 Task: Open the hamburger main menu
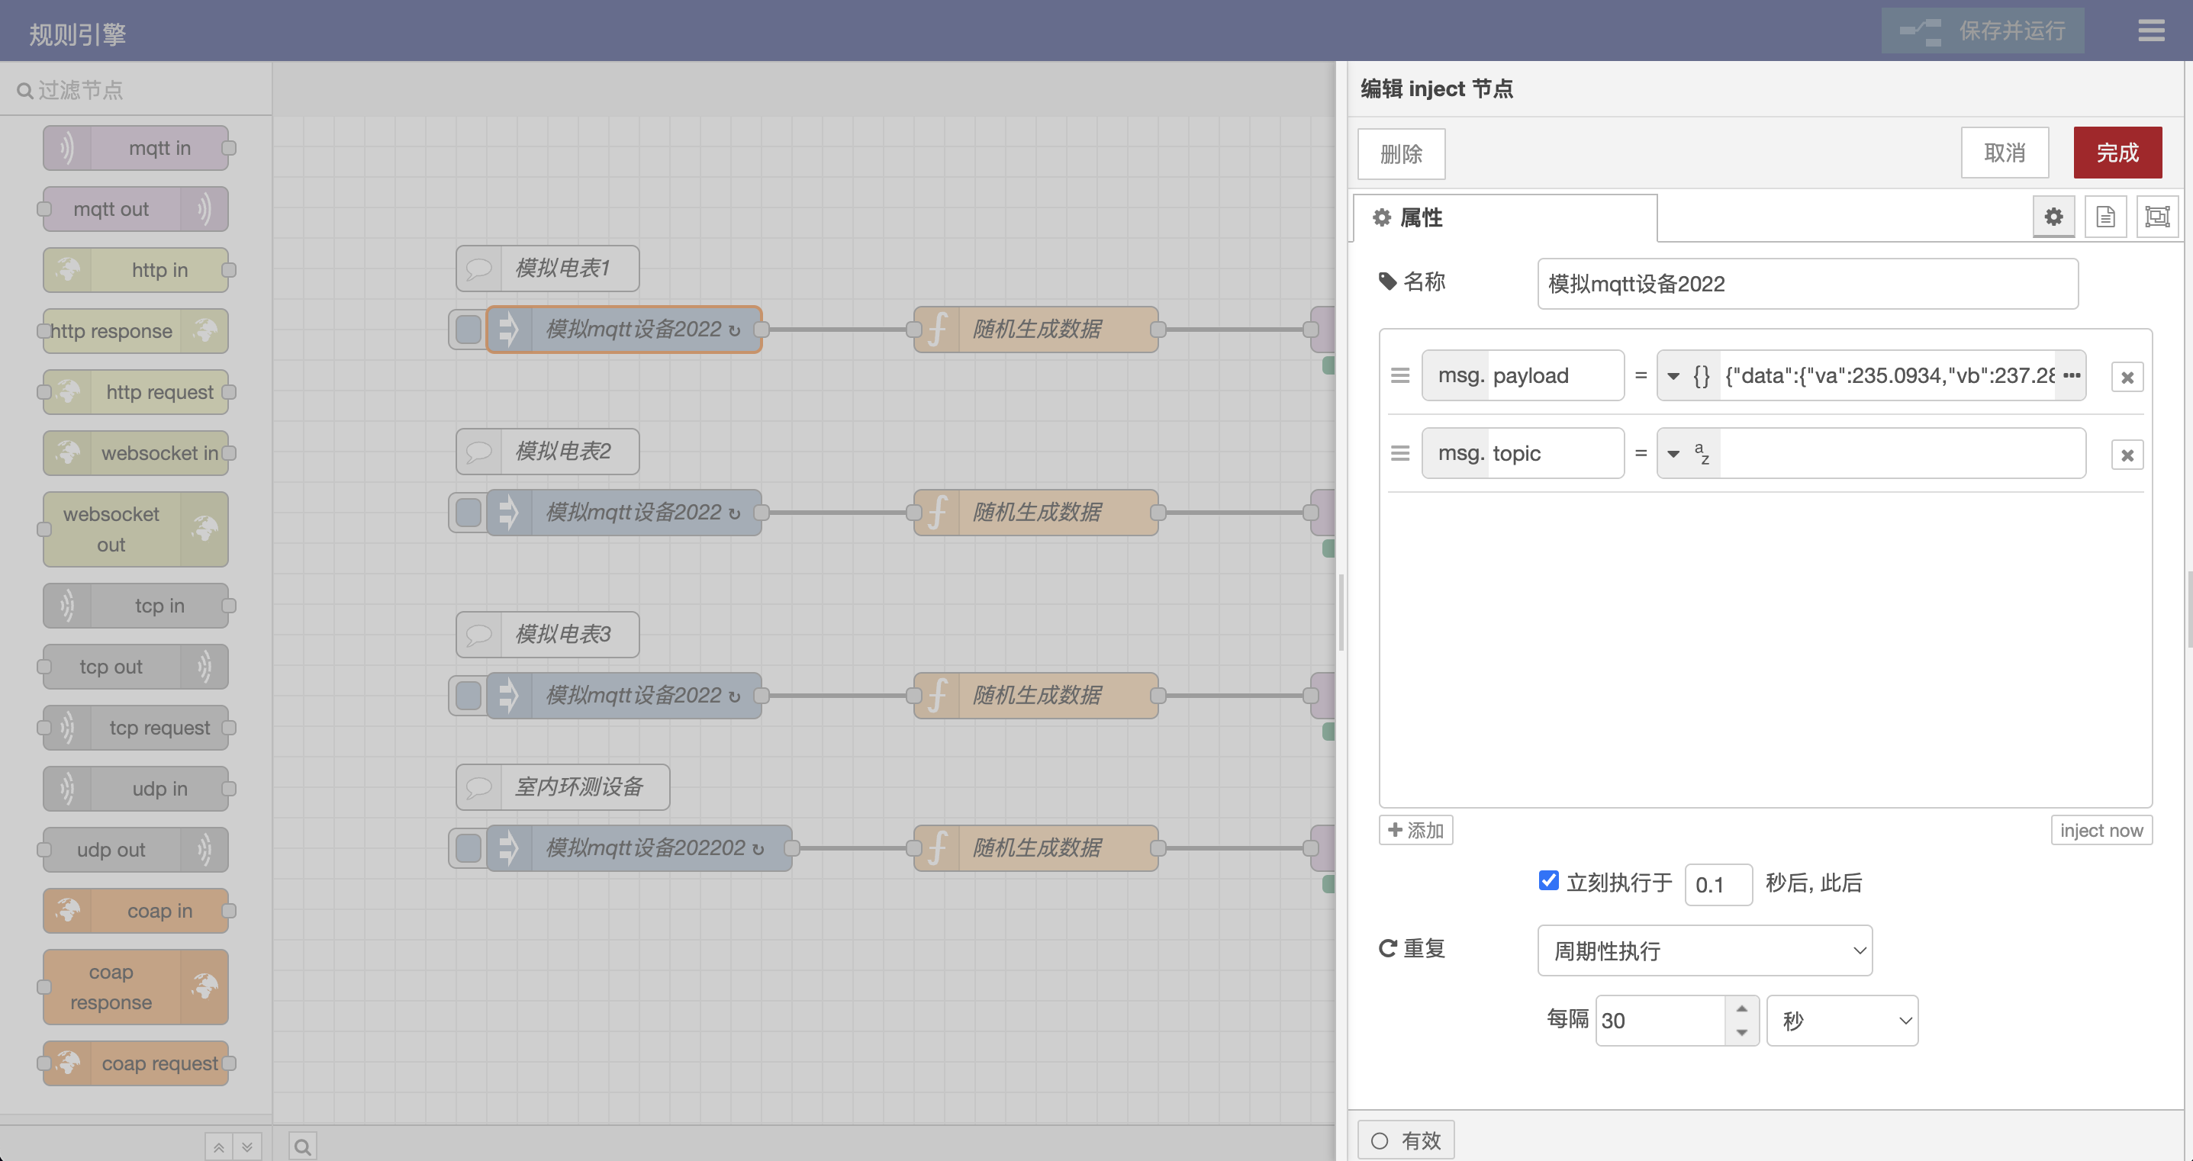[2150, 31]
